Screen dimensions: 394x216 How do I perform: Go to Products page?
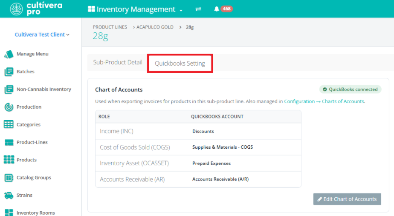26,160
